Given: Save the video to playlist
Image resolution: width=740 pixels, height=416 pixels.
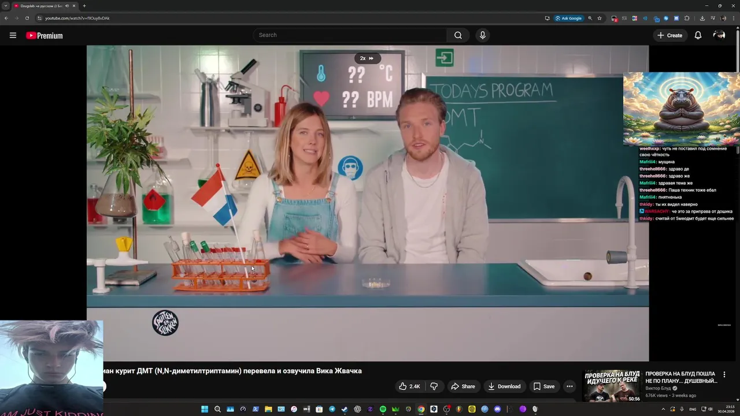Looking at the screenshot, I should click(x=544, y=387).
